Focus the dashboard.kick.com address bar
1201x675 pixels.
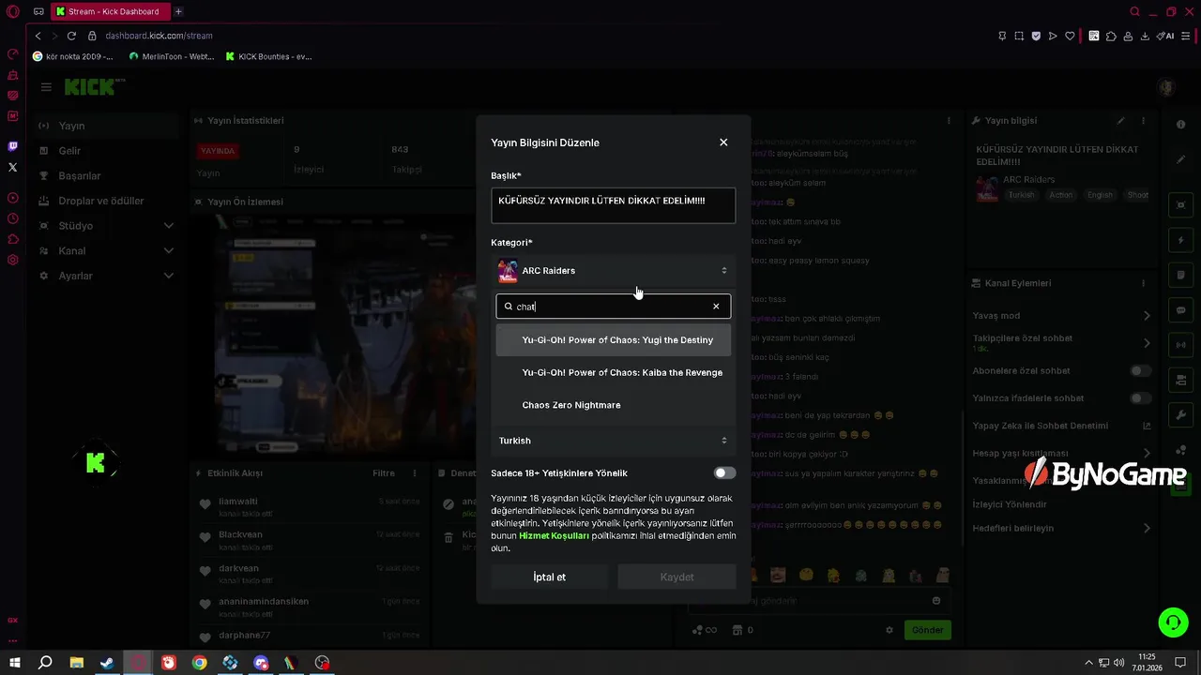159,36
